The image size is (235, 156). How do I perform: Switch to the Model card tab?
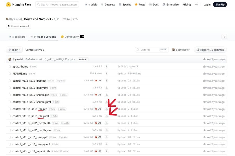(x=17, y=37)
